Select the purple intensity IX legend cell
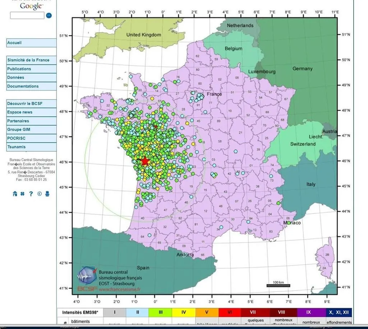The image size is (368, 329). [308, 312]
